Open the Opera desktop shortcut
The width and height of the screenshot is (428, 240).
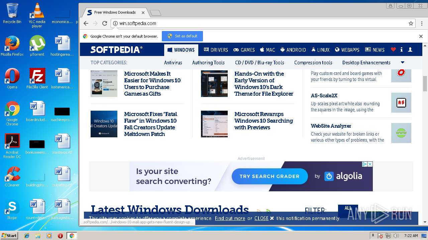pos(12,79)
